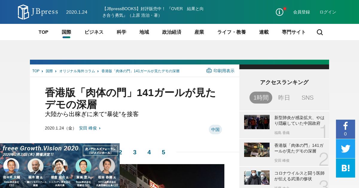This screenshot has height=188, width=359.
Task: Share article on Facebook
Action: pyautogui.click(x=346, y=129)
